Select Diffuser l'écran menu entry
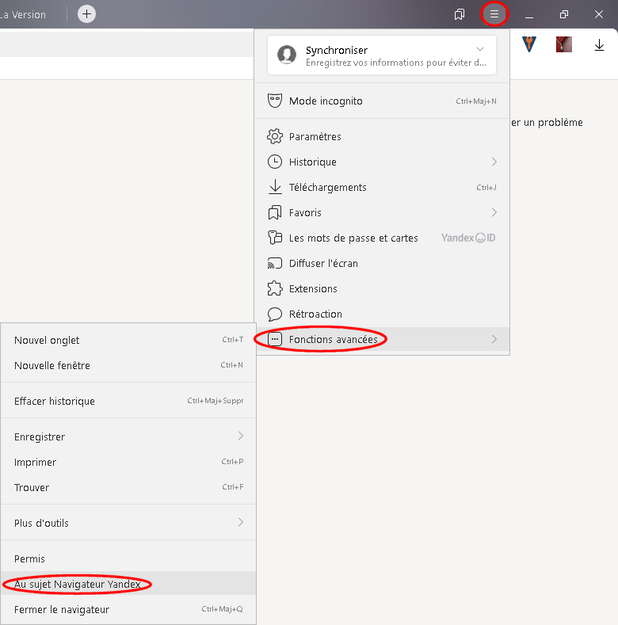The height and width of the screenshot is (625, 618). 382,263
